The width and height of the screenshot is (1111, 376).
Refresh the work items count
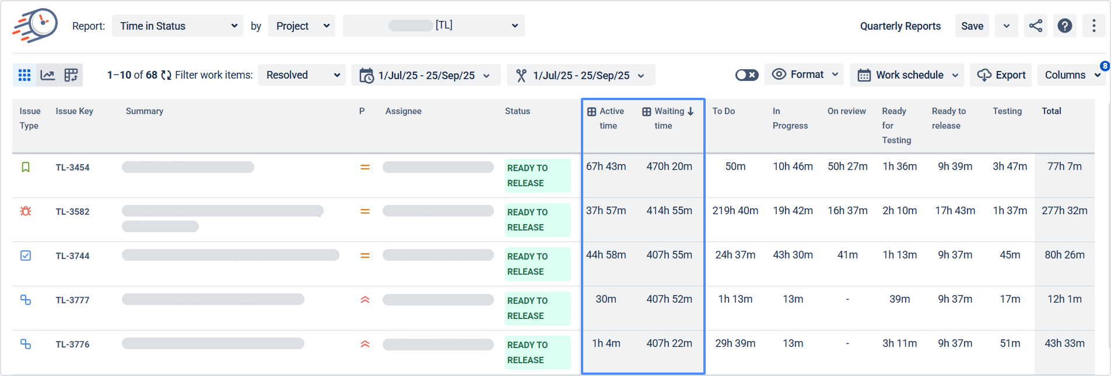point(166,75)
